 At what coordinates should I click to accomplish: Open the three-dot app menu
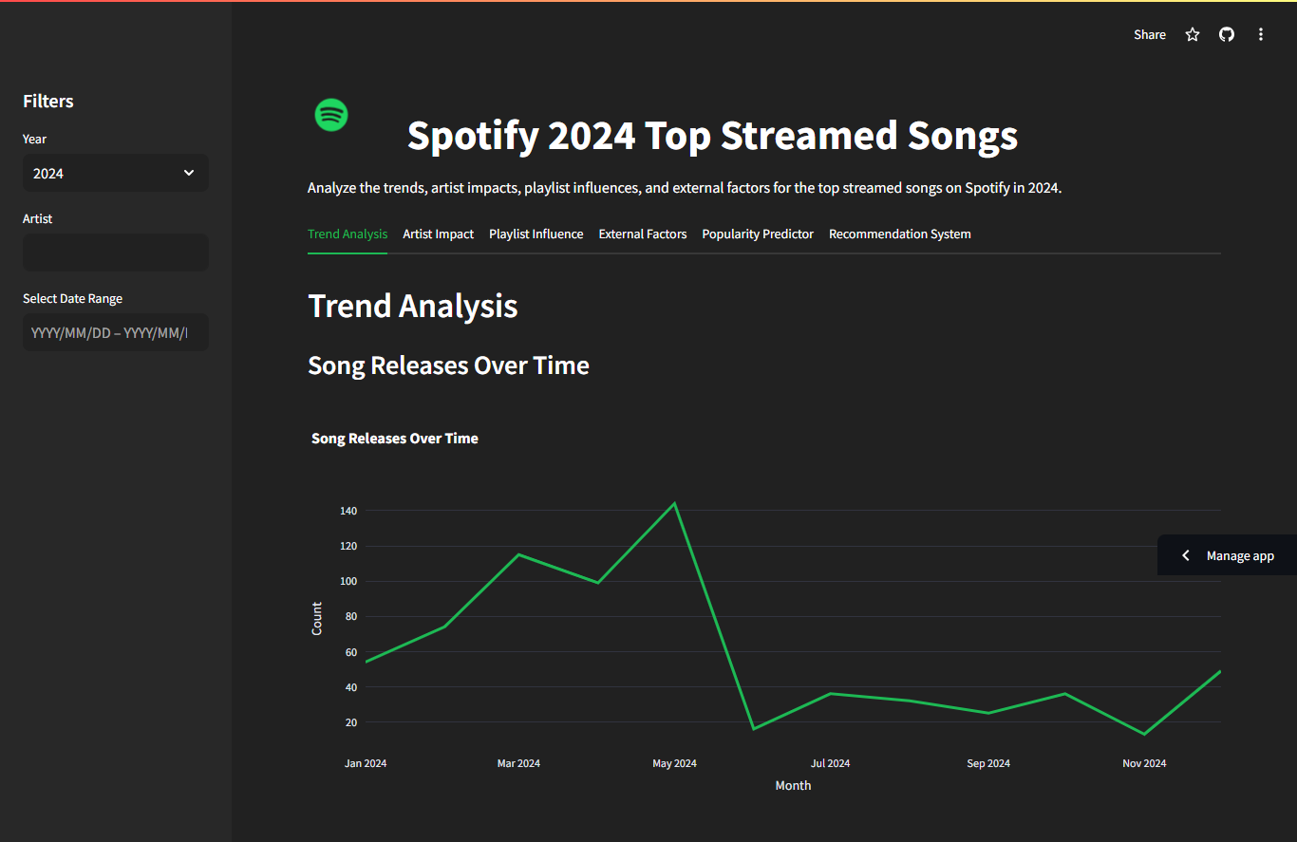[1261, 34]
